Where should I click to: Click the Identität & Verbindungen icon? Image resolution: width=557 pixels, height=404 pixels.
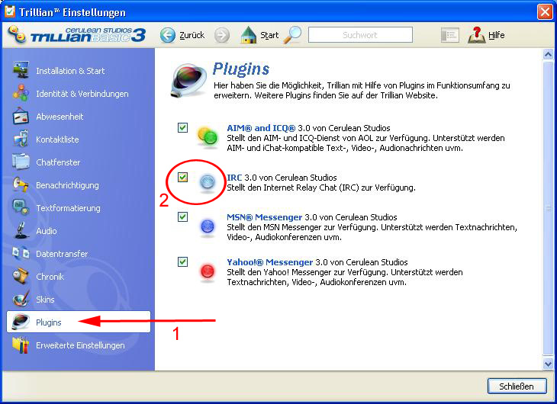(x=21, y=93)
